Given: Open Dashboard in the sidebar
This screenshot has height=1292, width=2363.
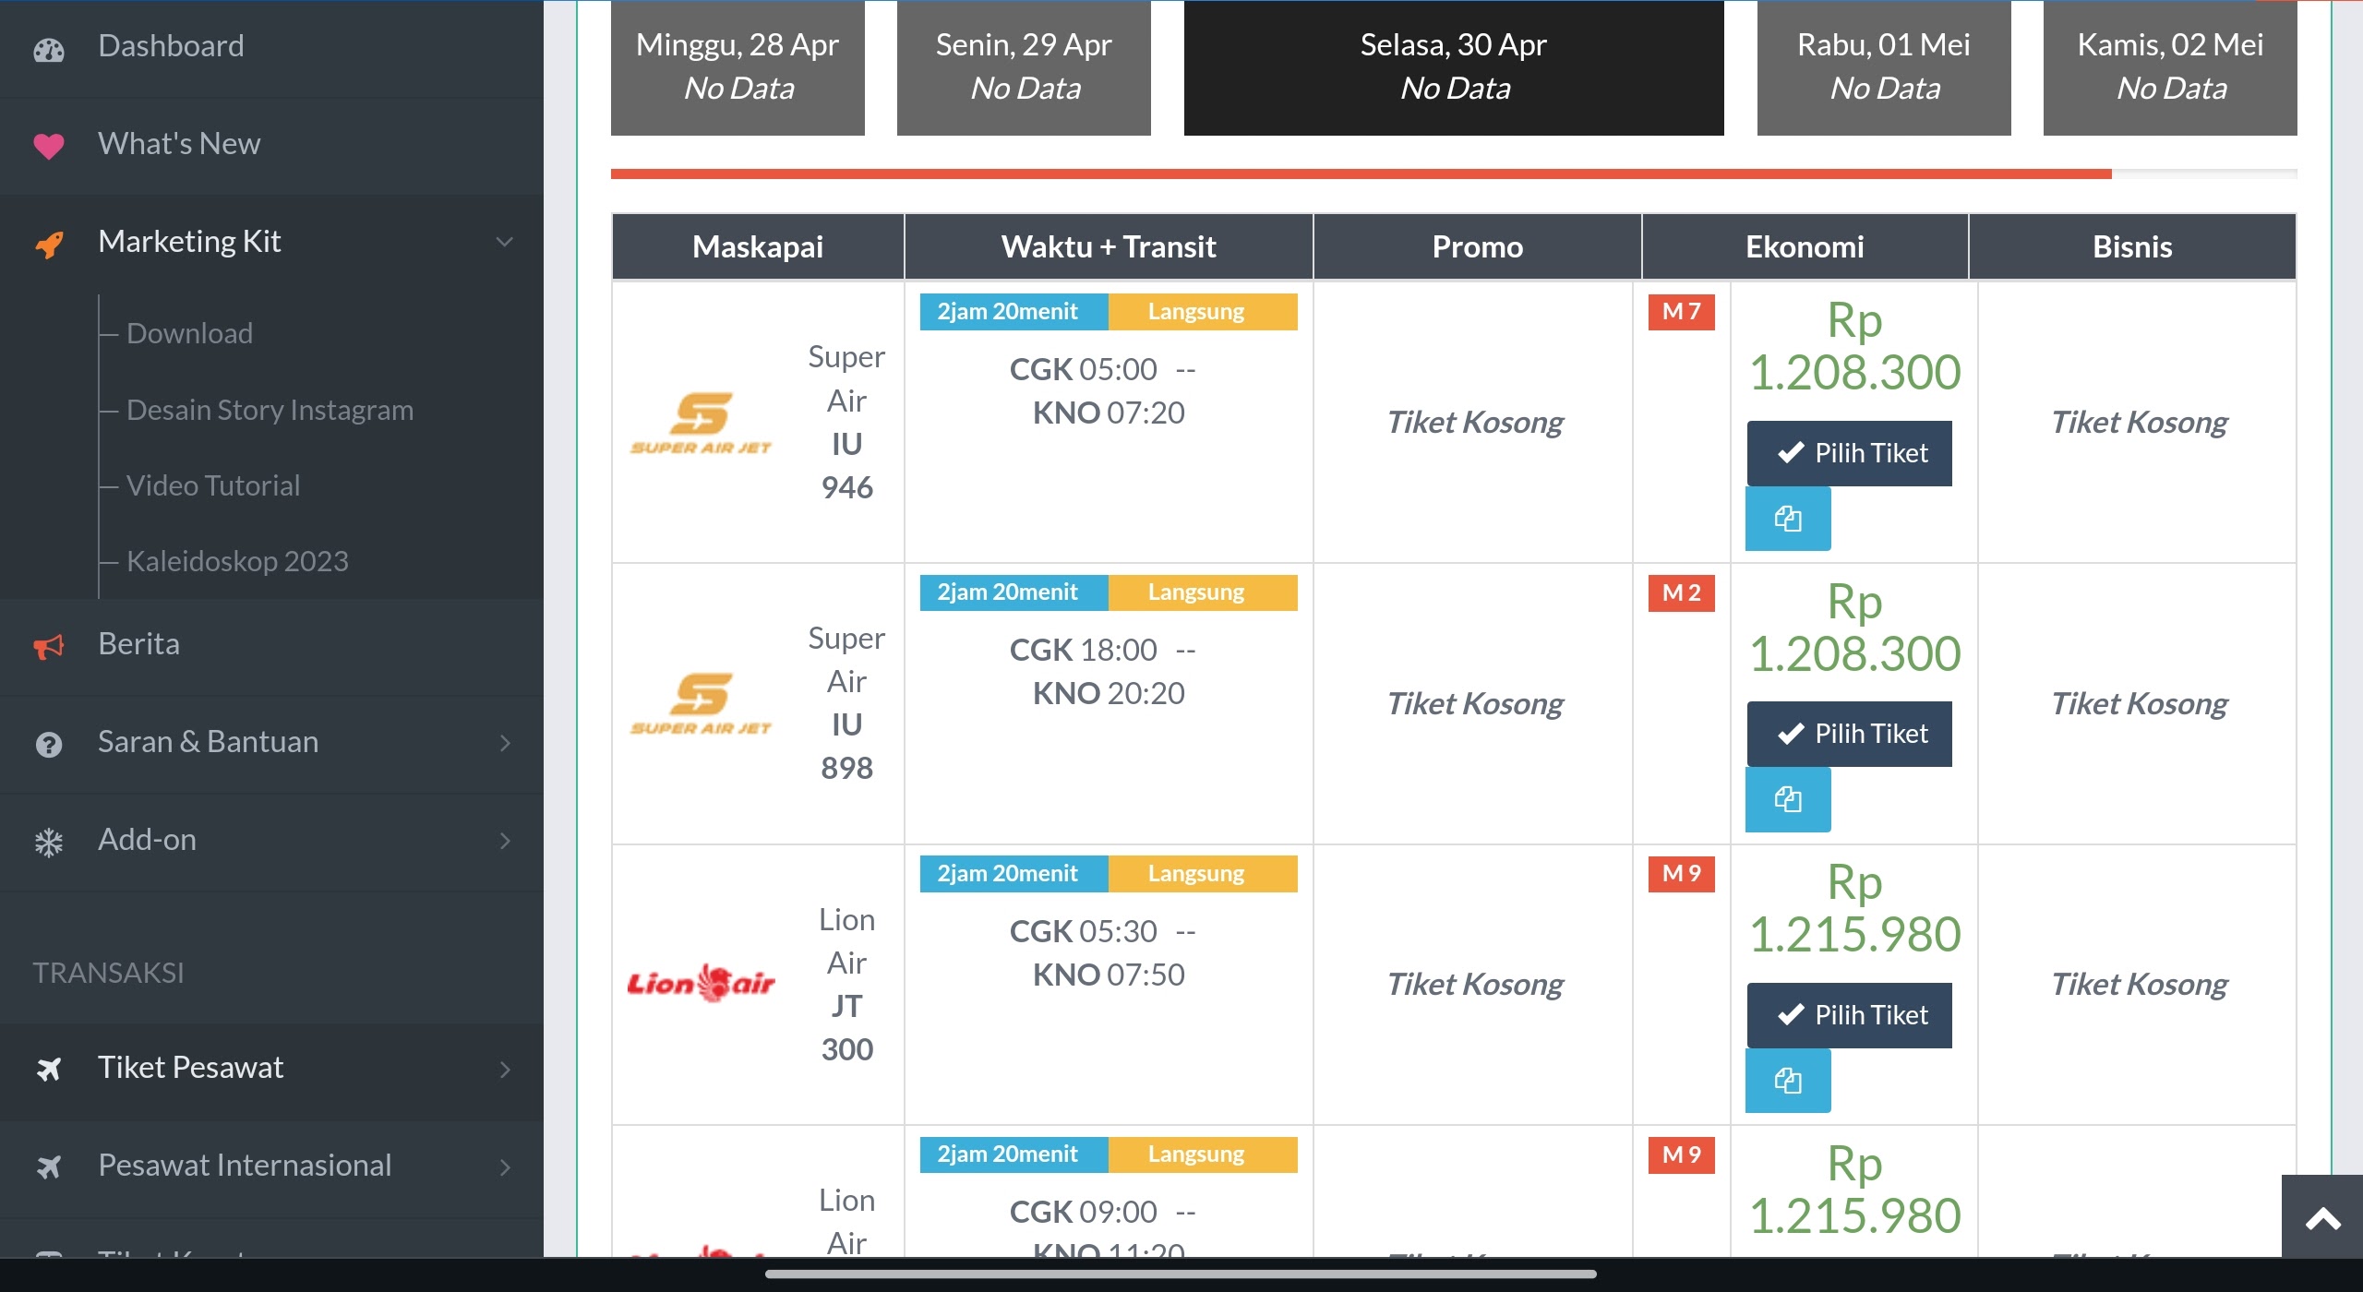Looking at the screenshot, I should click(271, 46).
